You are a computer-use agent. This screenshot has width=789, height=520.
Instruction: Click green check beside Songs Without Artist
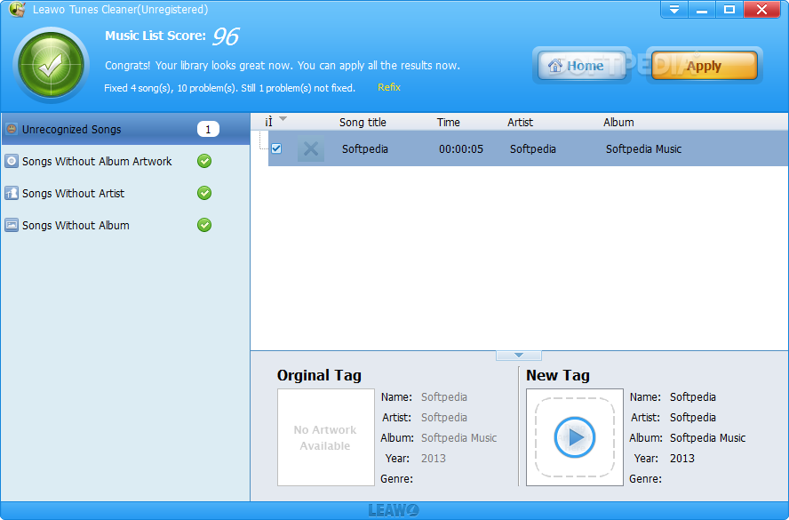pos(204,193)
